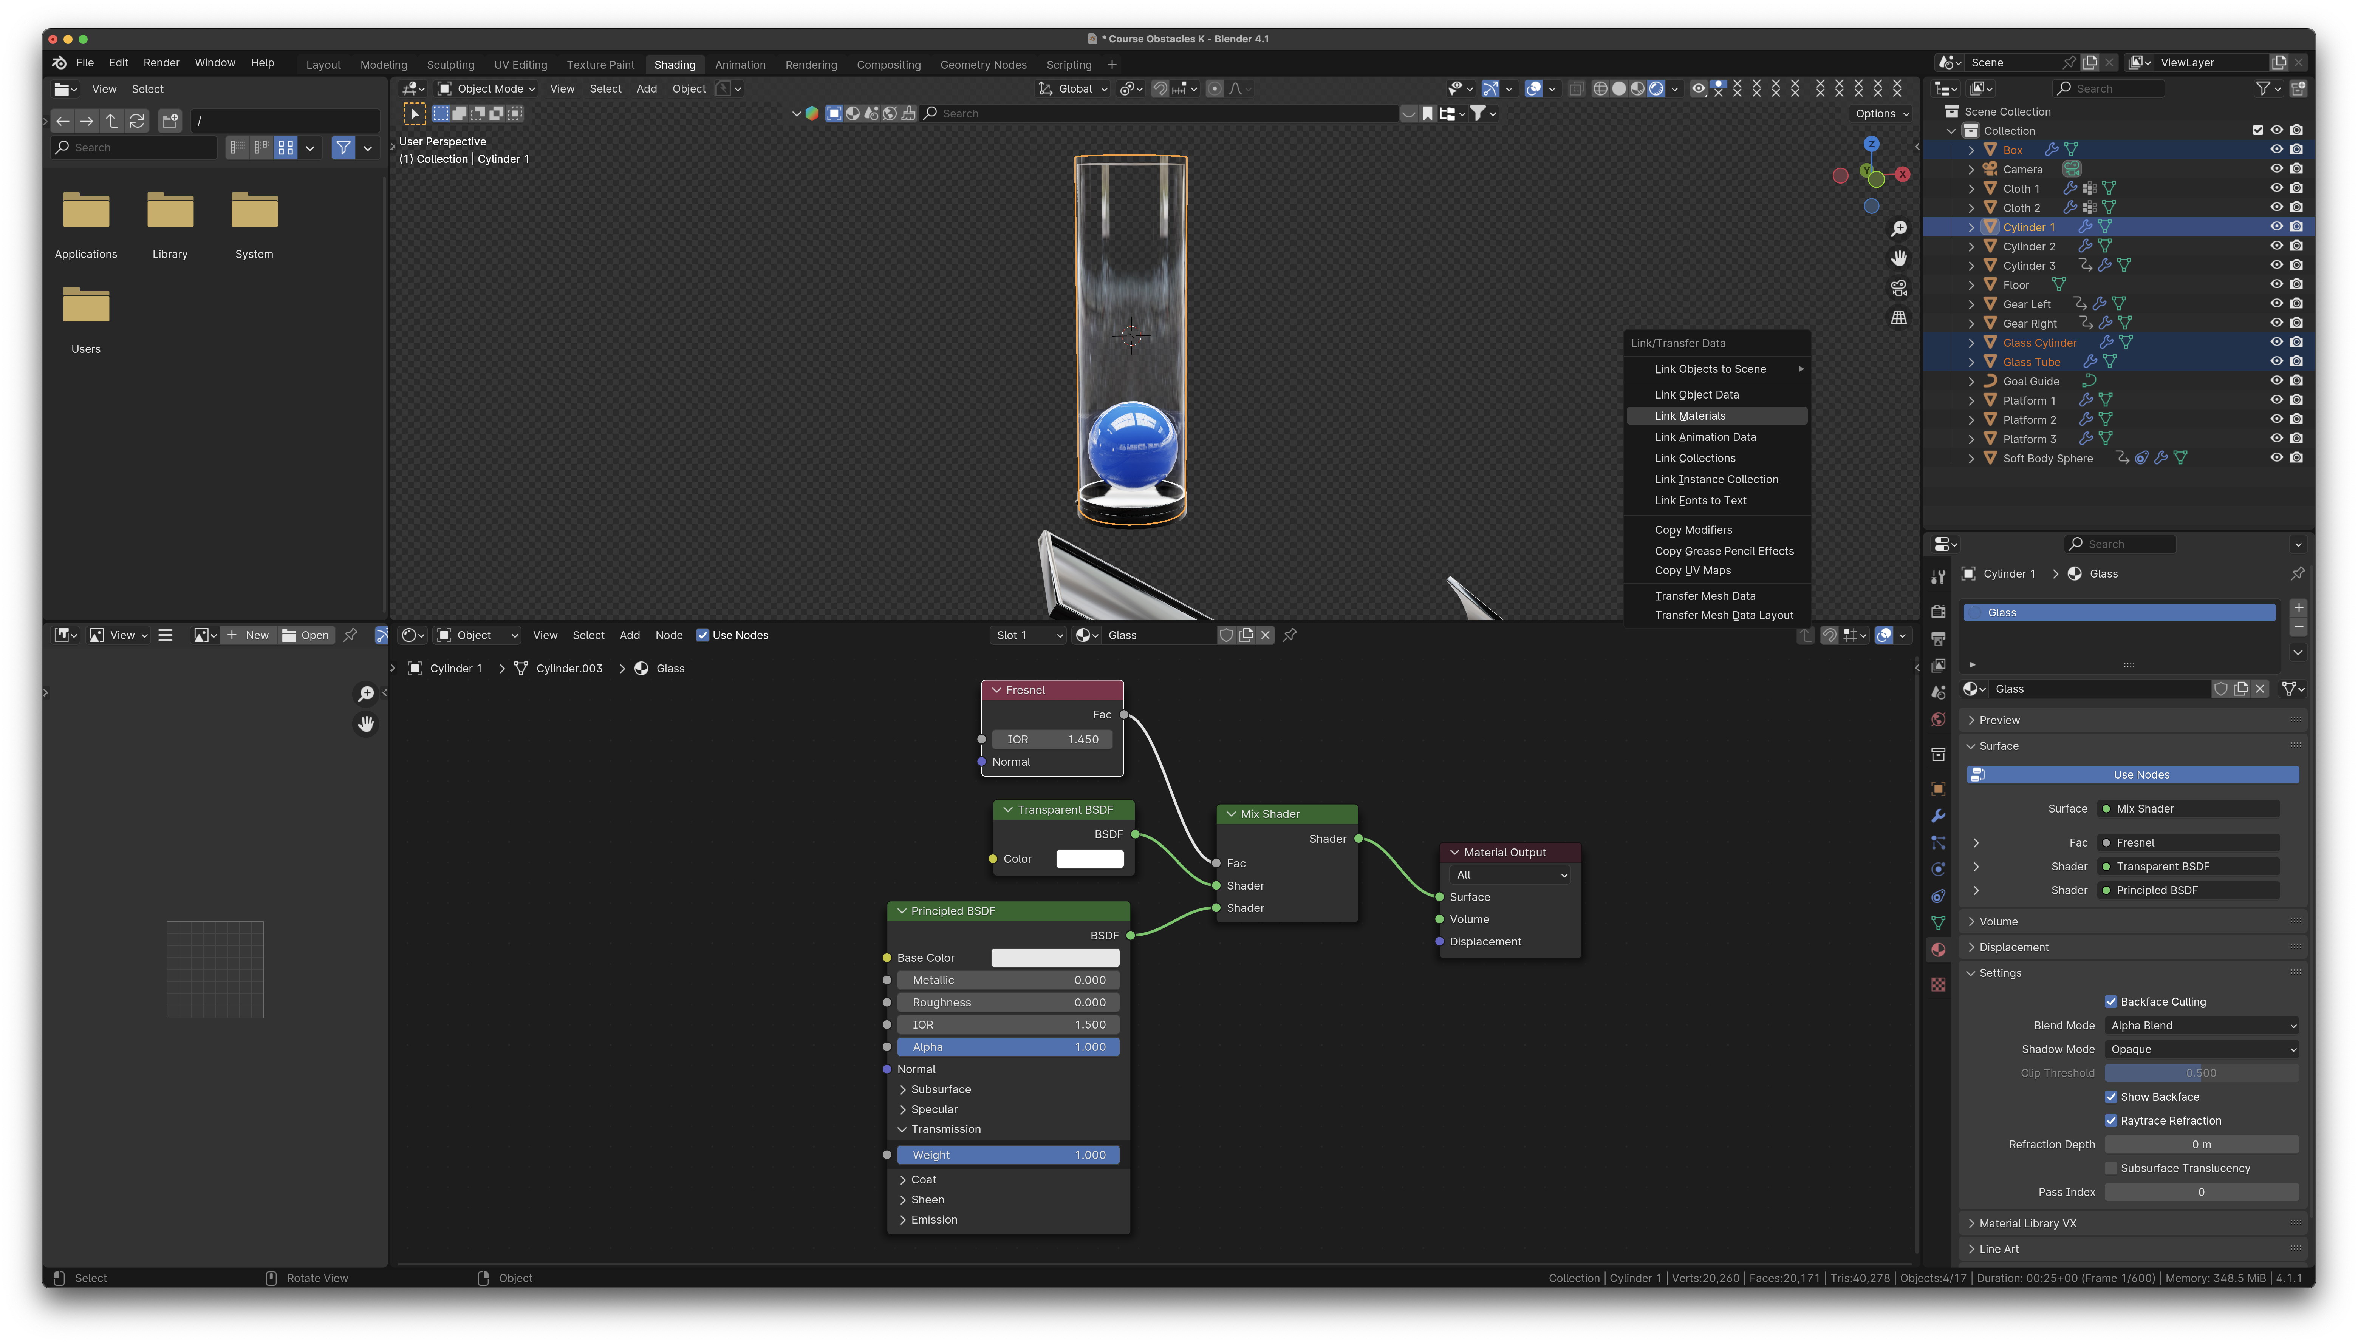
Task: Select solid viewport shading icon
Action: (x=1618, y=89)
